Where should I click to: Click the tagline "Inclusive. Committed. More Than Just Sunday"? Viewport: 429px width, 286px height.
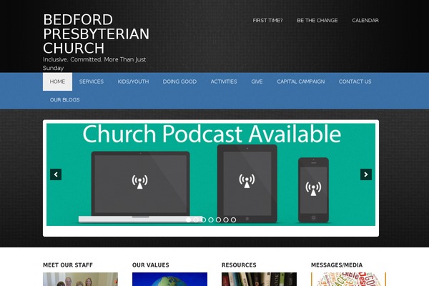pos(94,64)
